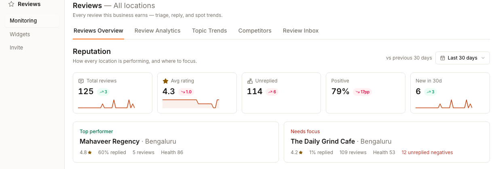Switch to the Review Analytics tab
498x169 pixels.
coord(158,31)
